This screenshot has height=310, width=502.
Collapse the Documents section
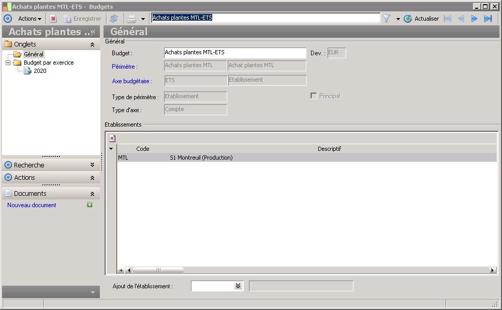point(92,194)
